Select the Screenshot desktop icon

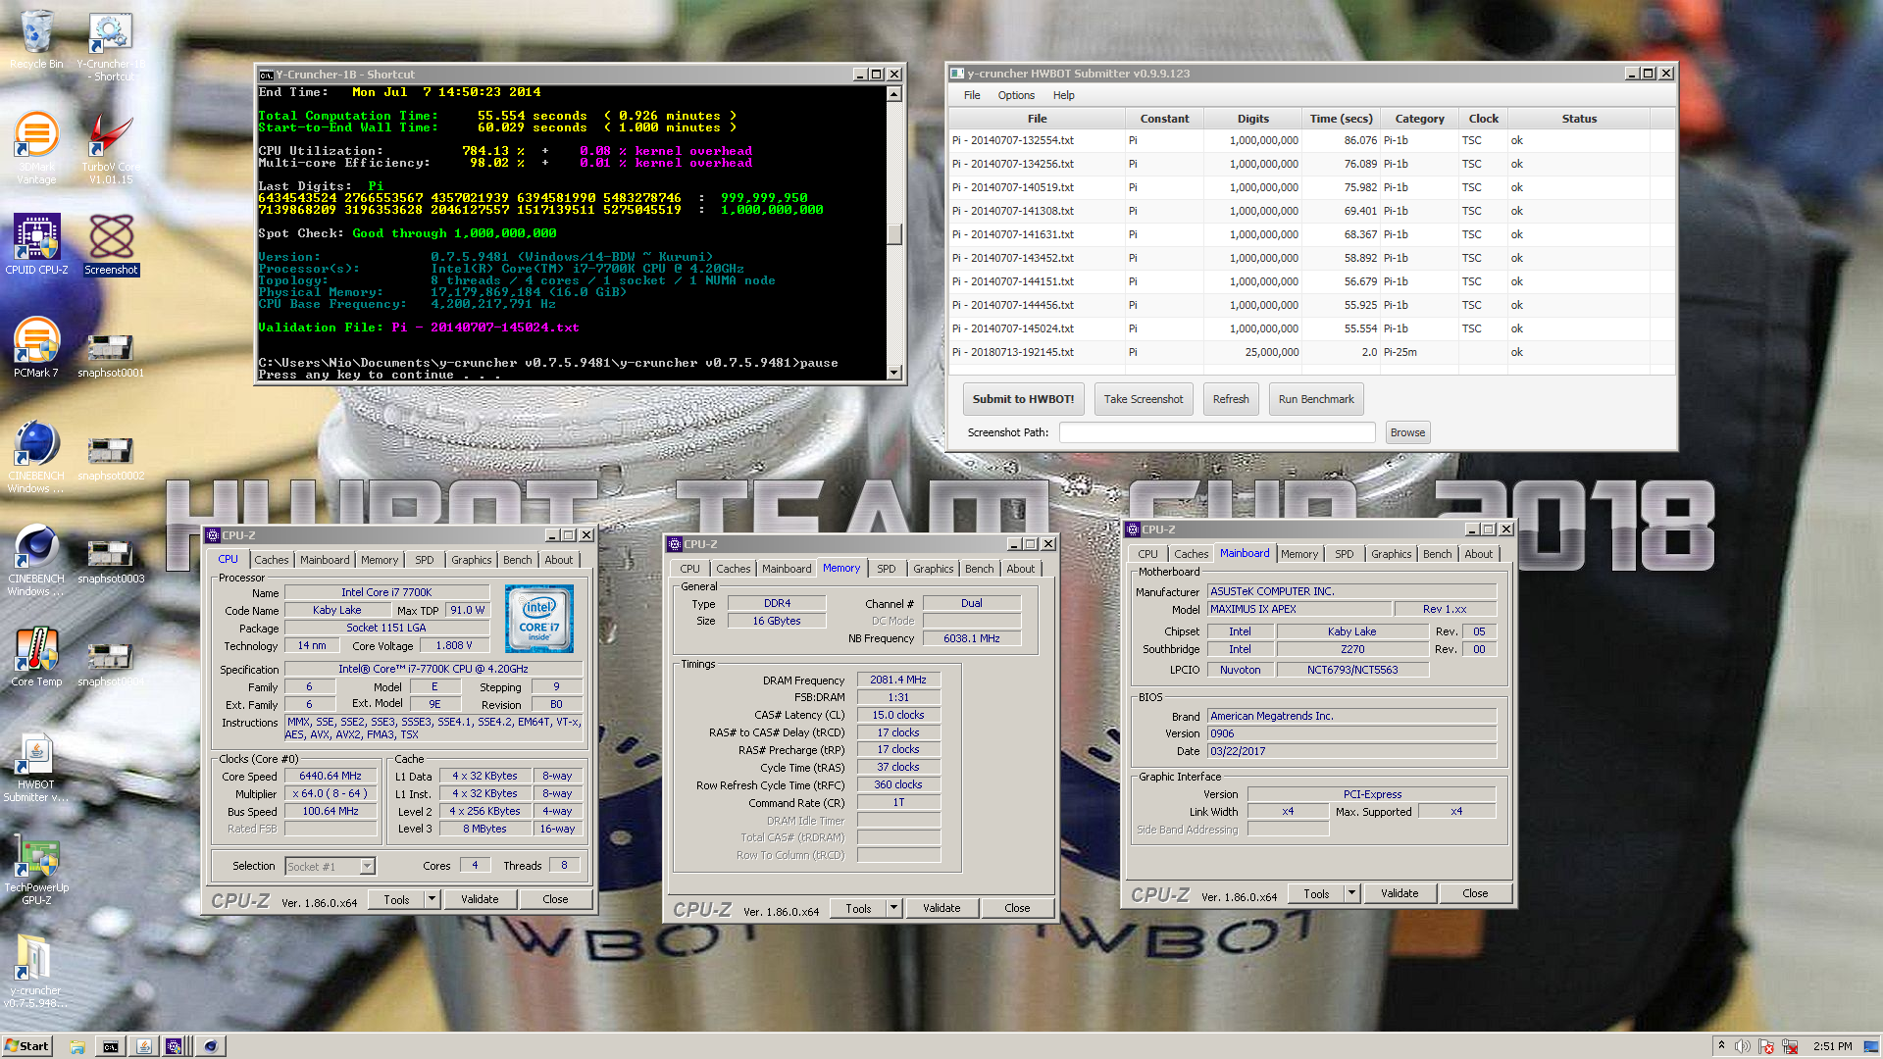click(111, 244)
